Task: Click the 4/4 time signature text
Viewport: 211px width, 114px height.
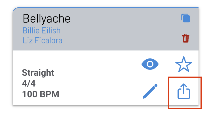Action: tap(28, 84)
